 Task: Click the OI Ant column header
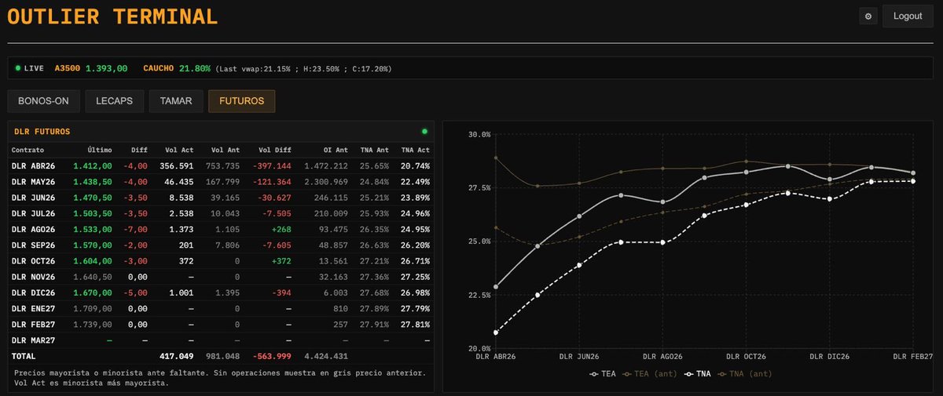(335, 149)
